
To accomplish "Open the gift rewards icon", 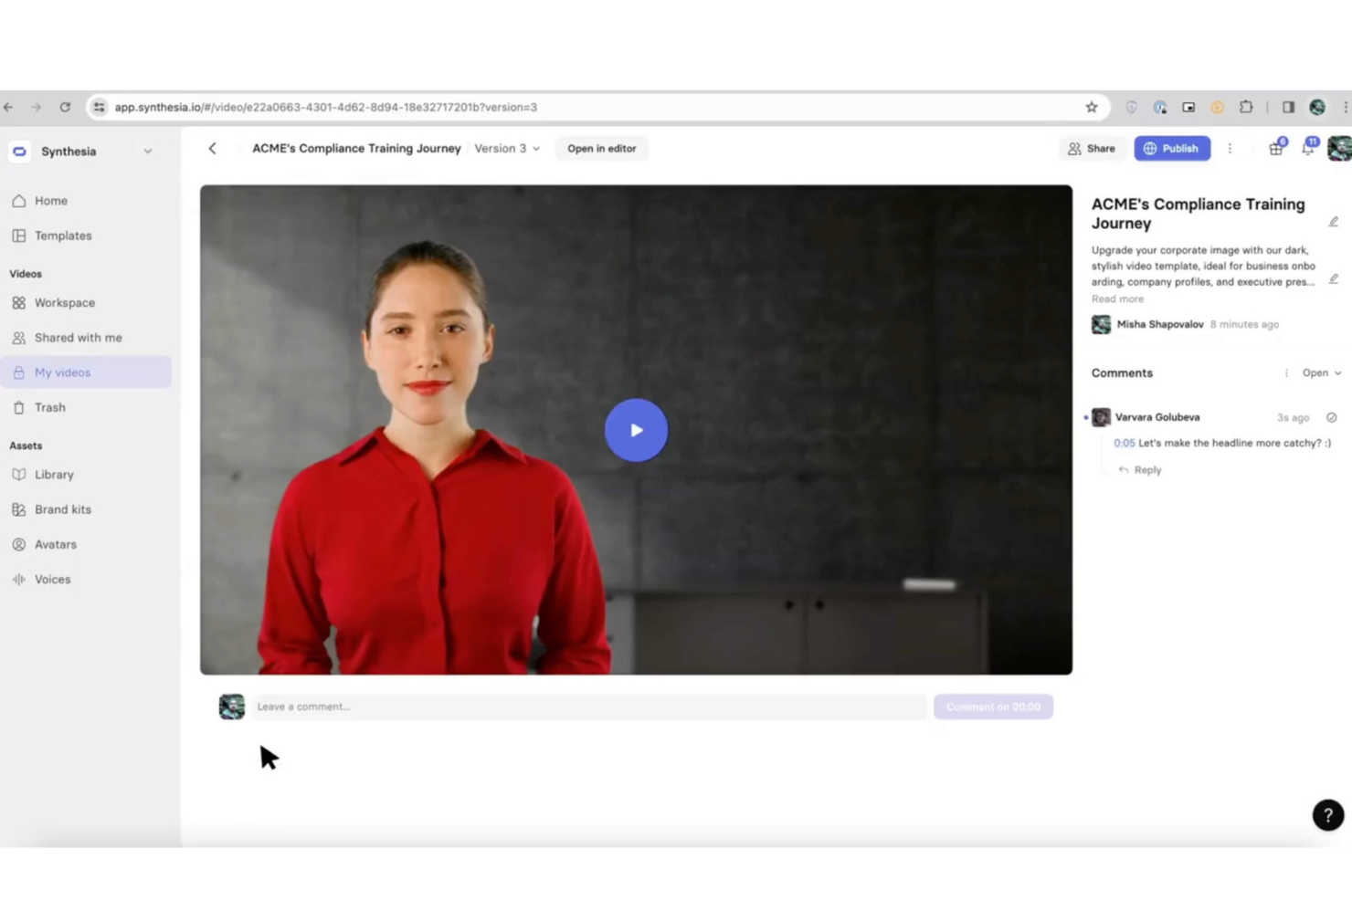I will 1276,148.
